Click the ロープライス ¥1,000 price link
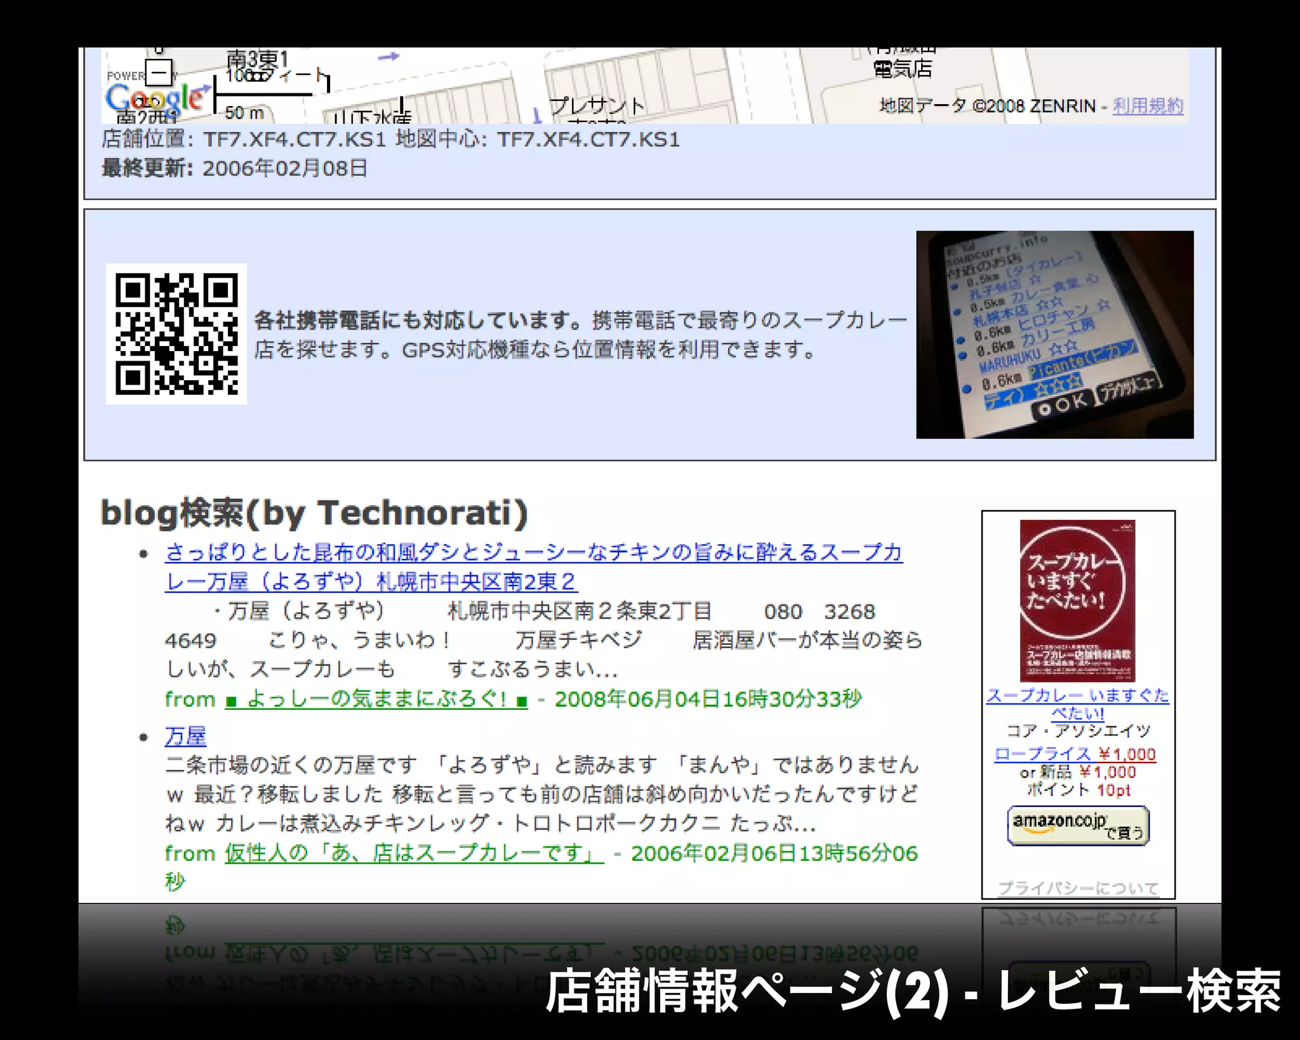This screenshot has width=1300, height=1040. coord(1075,754)
